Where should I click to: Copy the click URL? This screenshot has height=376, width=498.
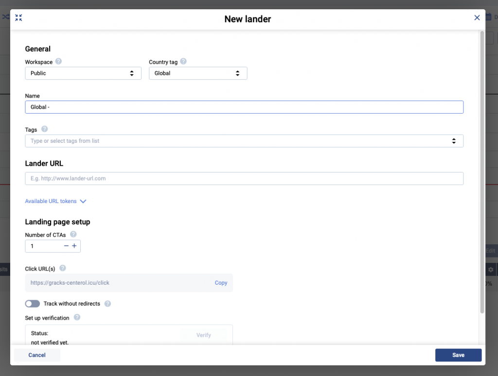(221, 283)
